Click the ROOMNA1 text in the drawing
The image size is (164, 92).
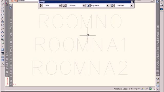[x=80, y=44]
